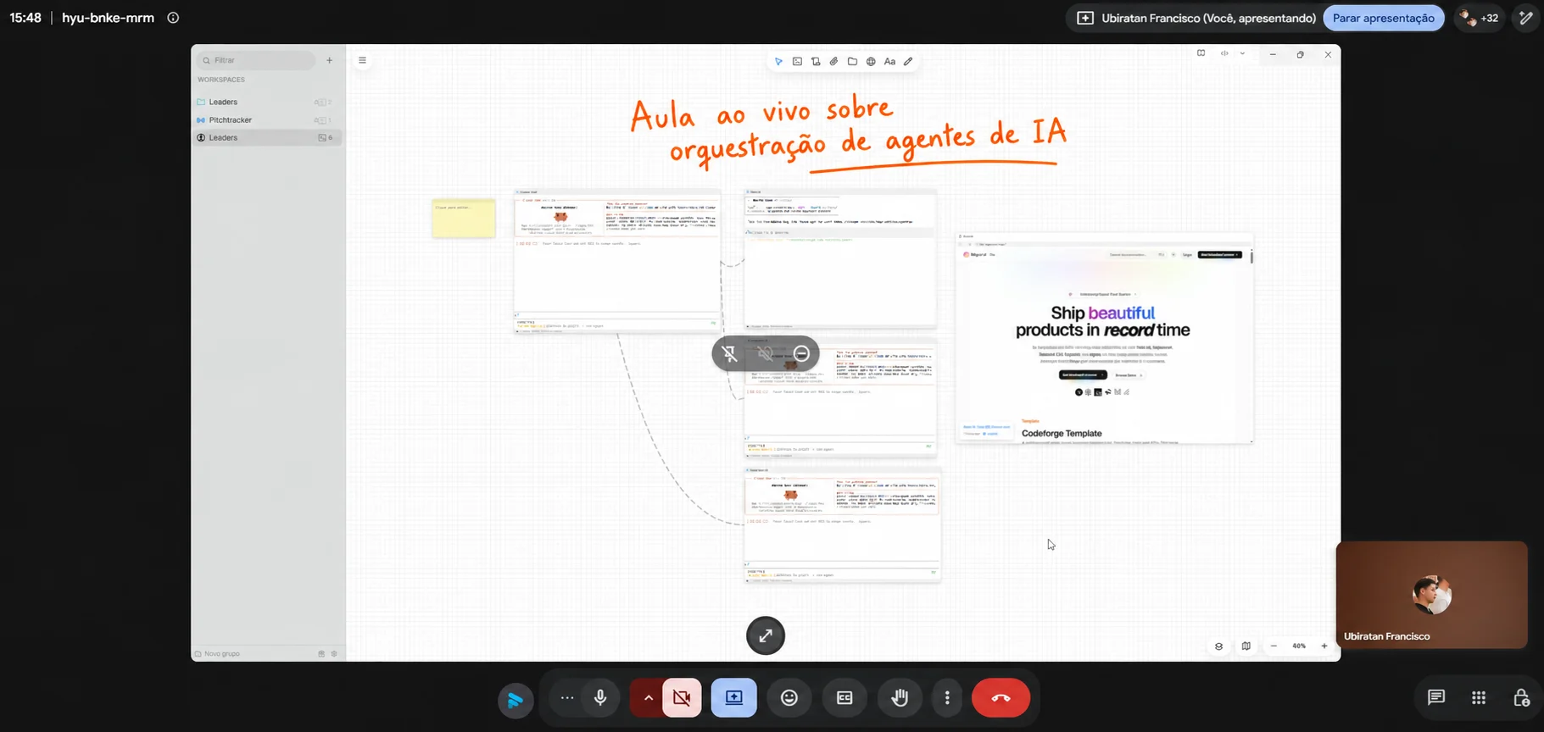Open the Pitchtracker workspace
1544x732 pixels.
pyautogui.click(x=266, y=120)
